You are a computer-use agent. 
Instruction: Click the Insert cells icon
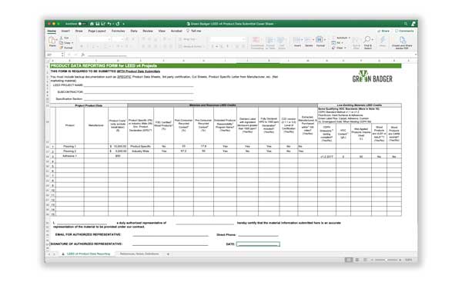297,41
